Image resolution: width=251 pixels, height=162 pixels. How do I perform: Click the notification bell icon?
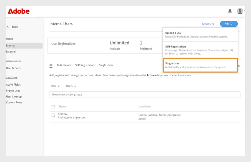[x=230, y=11]
